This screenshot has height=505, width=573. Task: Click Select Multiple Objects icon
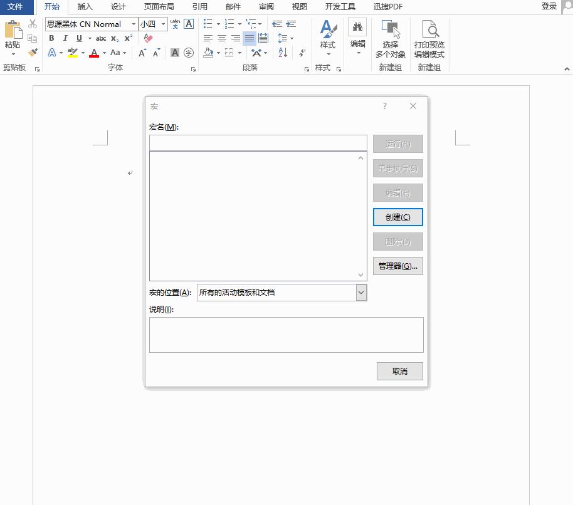pos(391,40)
